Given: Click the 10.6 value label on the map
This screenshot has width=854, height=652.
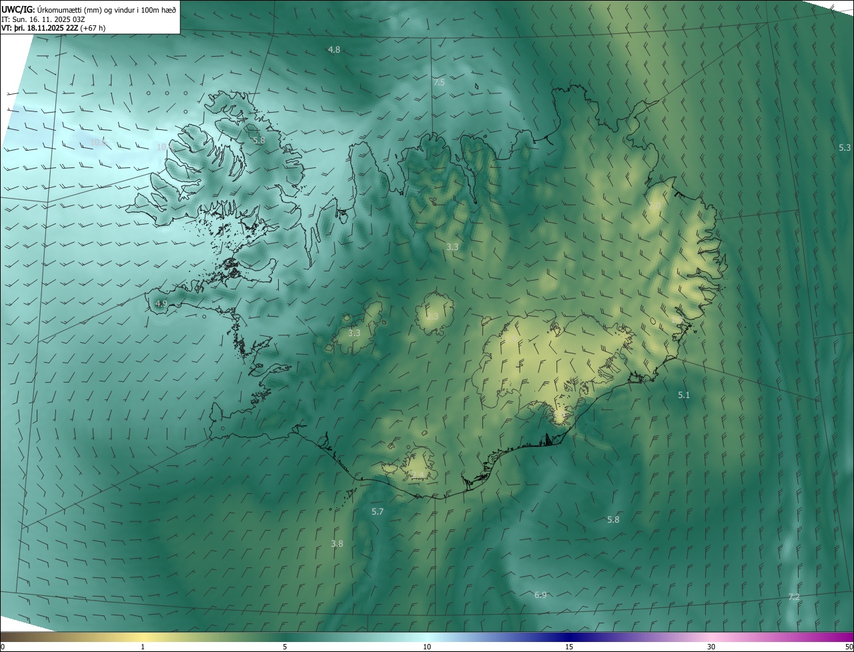Looking at the screenshot, I should coord(98,142).
